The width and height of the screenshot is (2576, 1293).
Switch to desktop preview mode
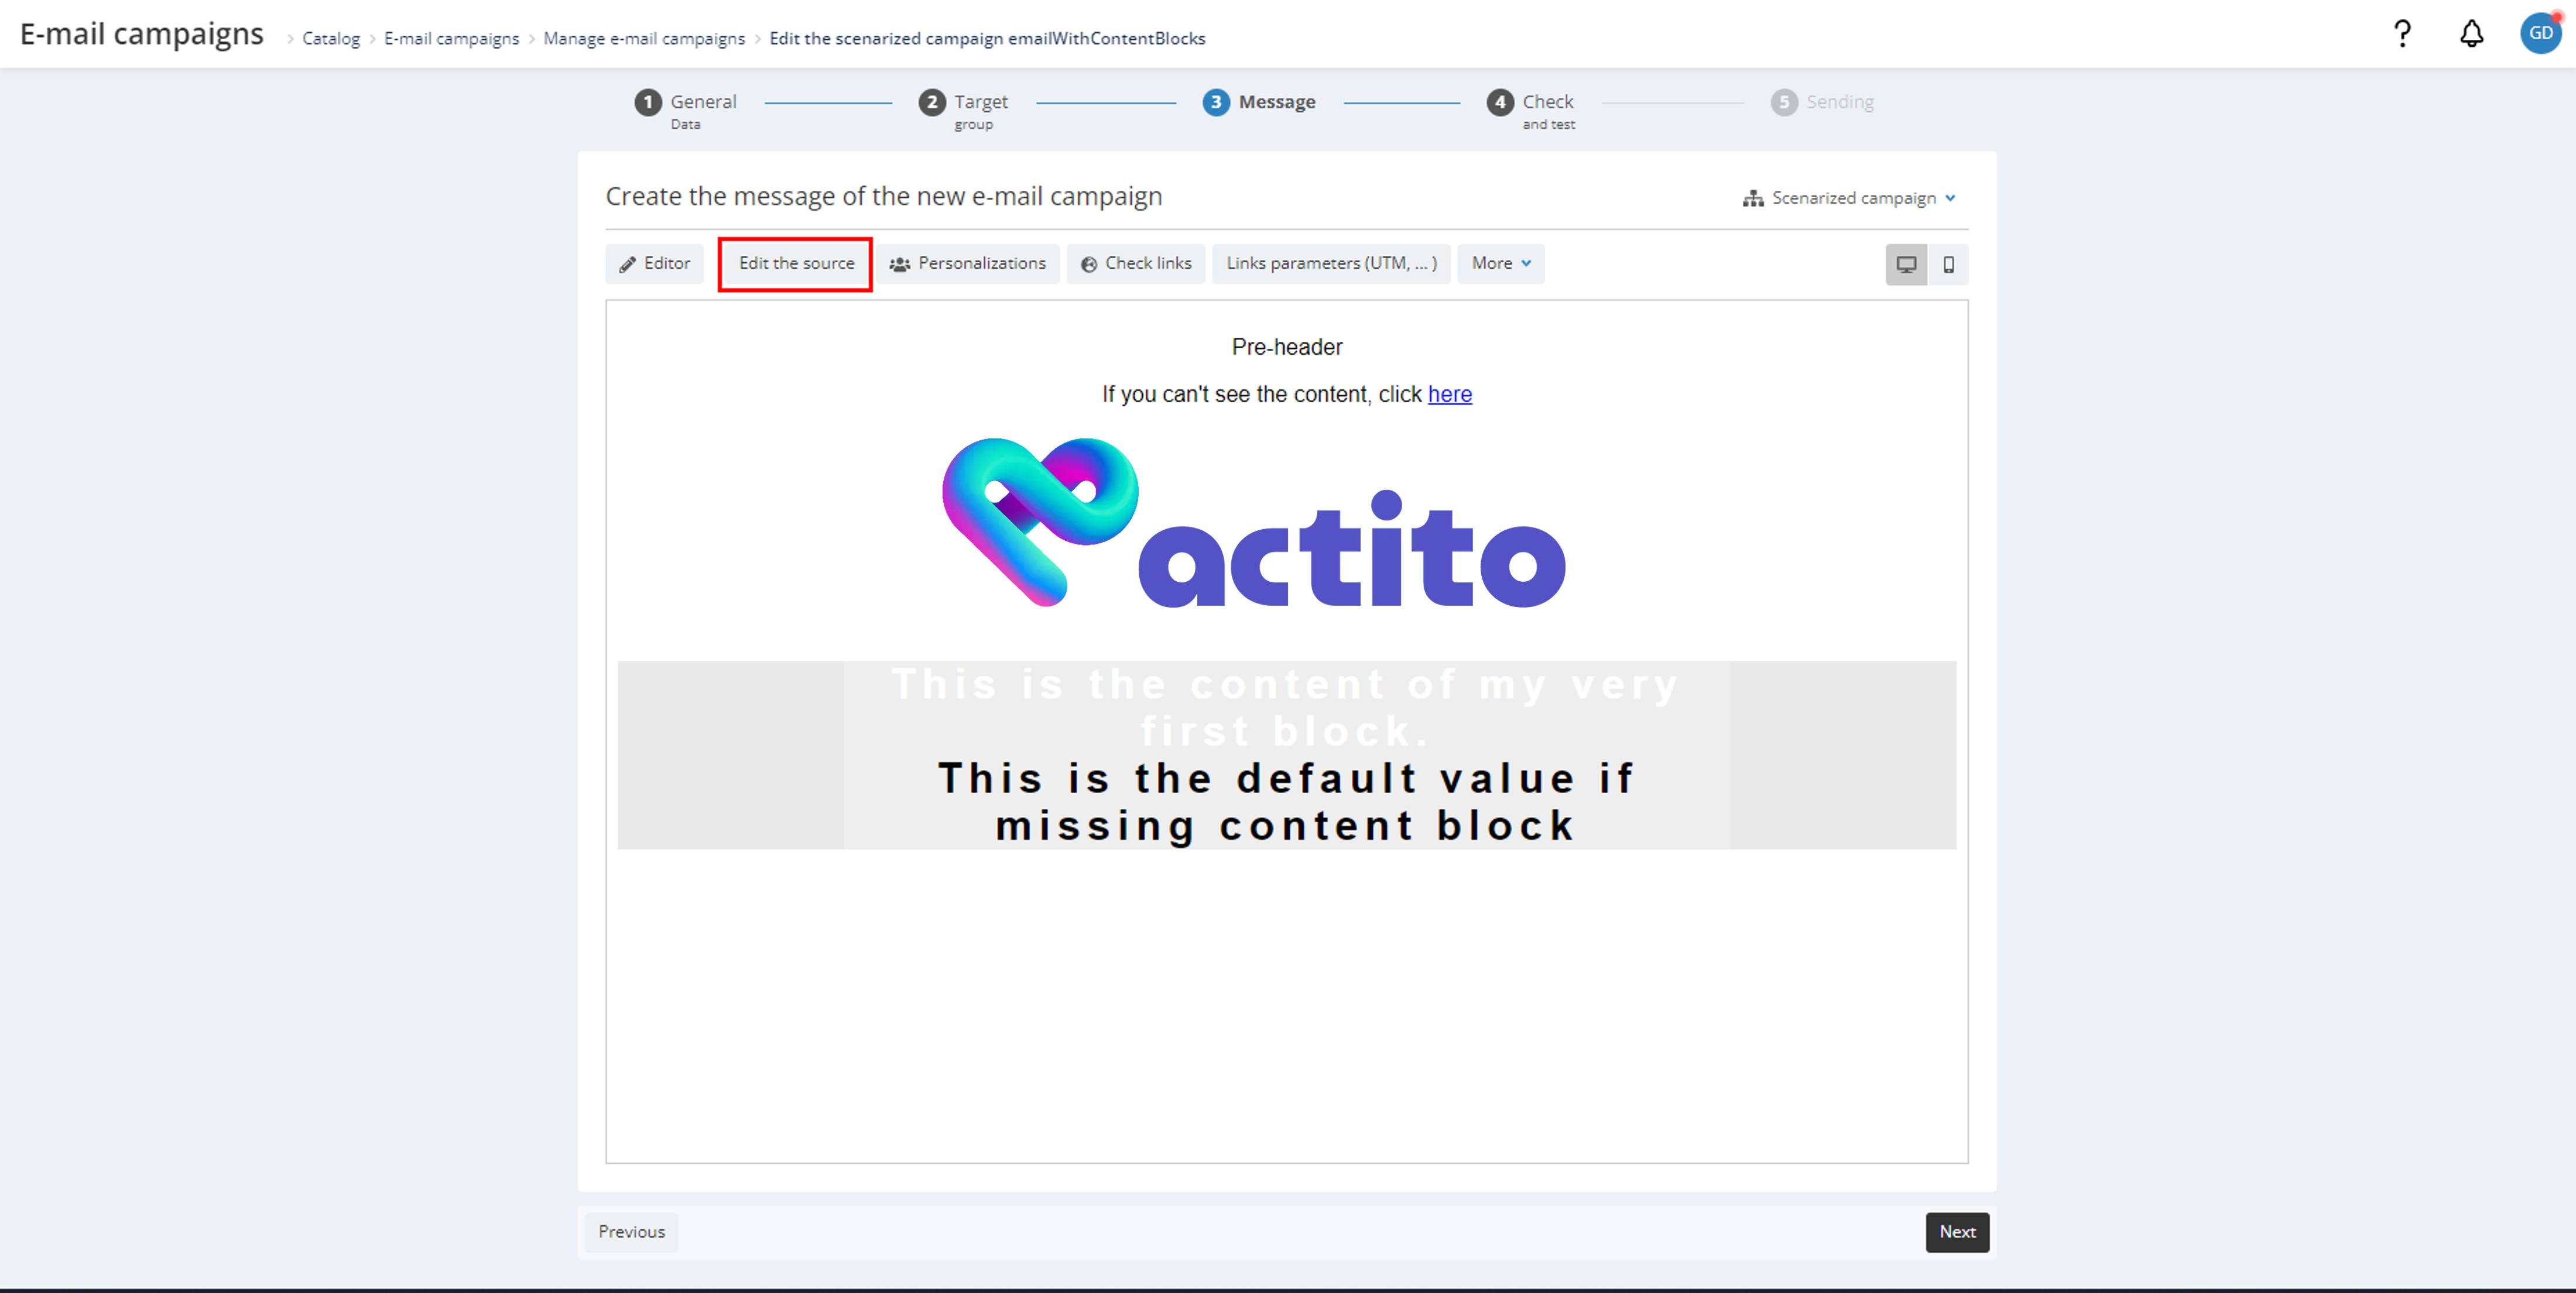pyautogui.click(x=1906, y=265)
